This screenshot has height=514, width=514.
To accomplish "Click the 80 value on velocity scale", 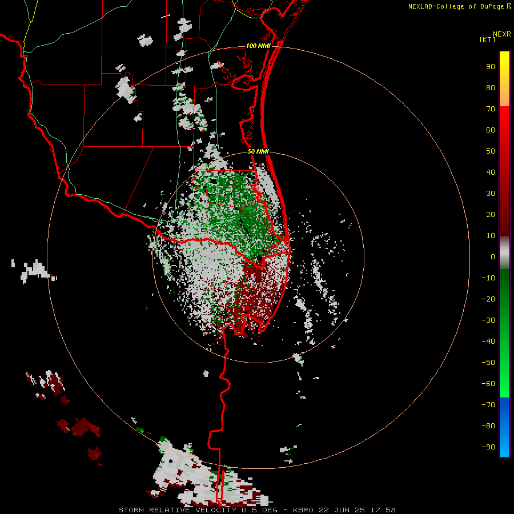I will click(x=491, y=88).
